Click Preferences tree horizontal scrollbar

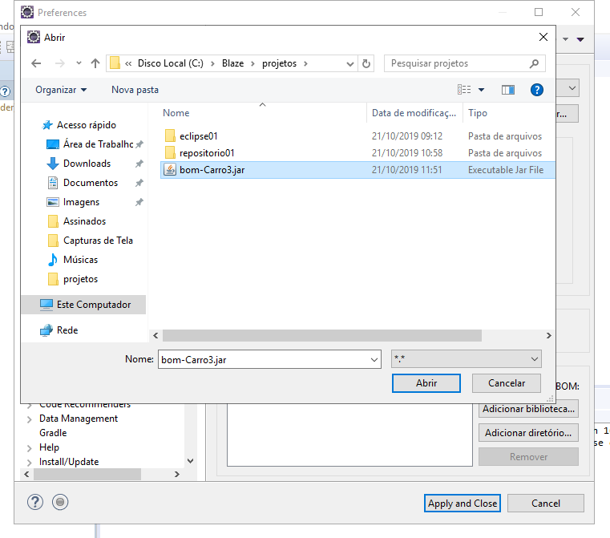click(87, 474)
